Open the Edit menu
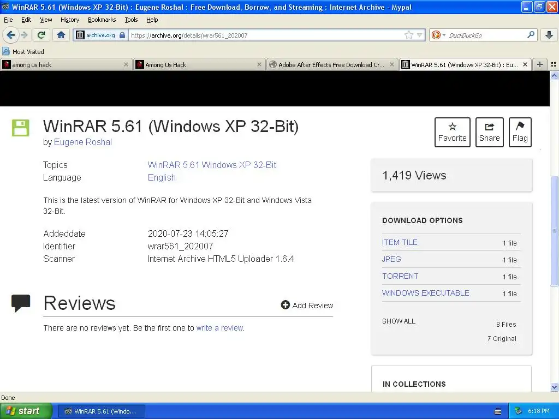559x419 pixels. coord(26,20)
